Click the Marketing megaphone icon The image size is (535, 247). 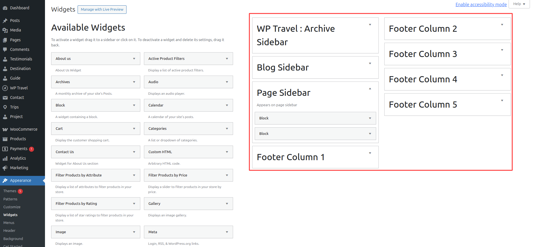point(5,168)
